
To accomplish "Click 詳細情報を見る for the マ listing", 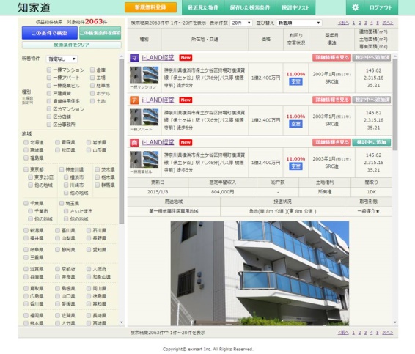I will click(x=331, y=58).
